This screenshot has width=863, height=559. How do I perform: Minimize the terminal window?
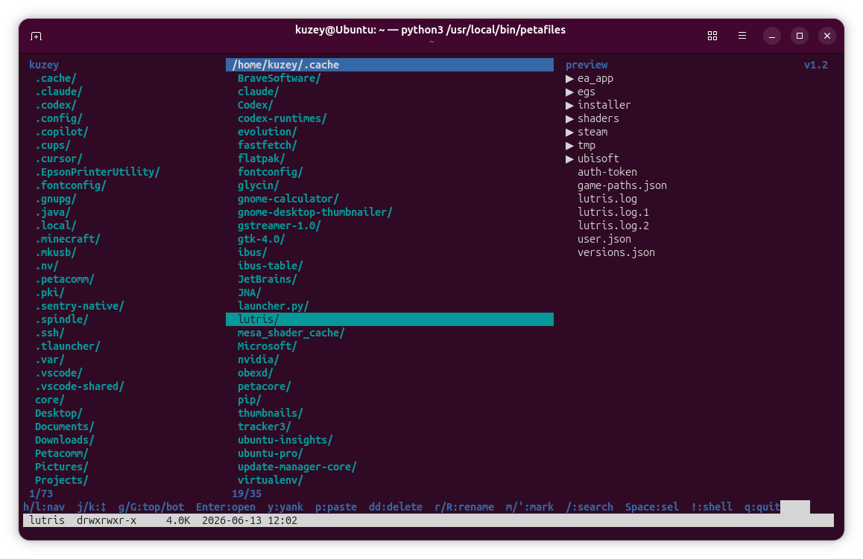click(x=771, y=36)
